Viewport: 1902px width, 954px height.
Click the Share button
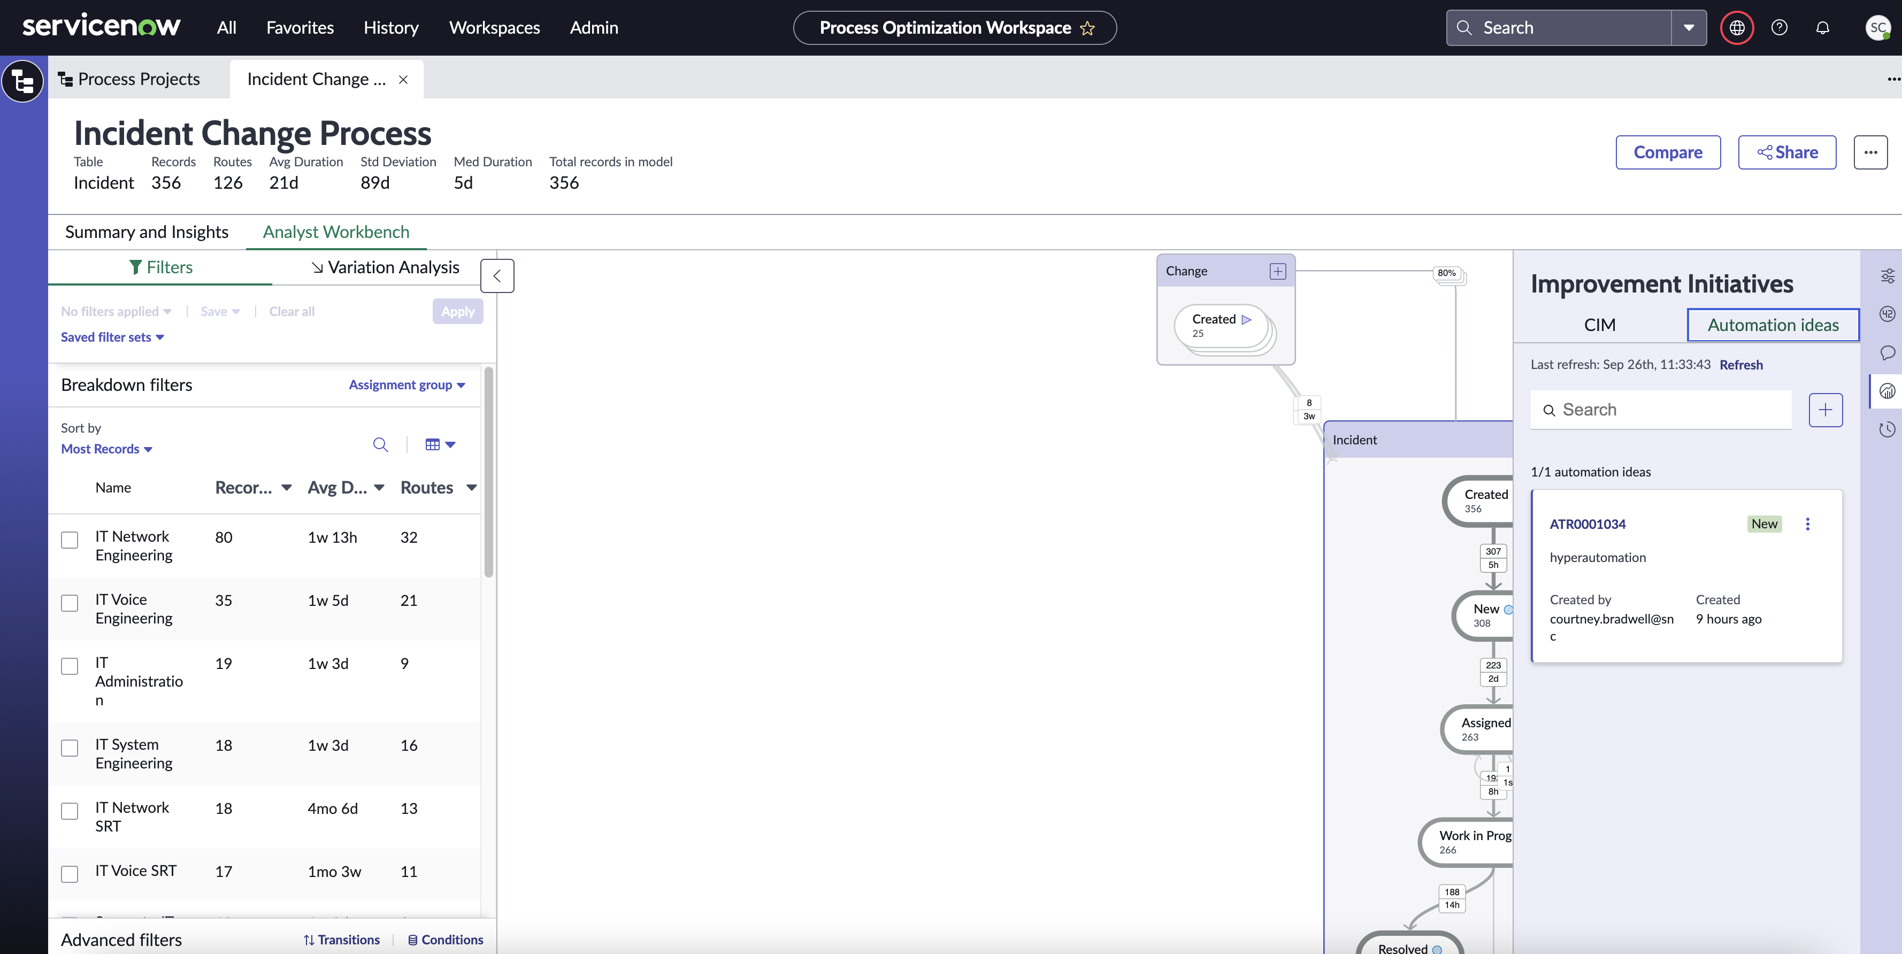point(1787,152)
